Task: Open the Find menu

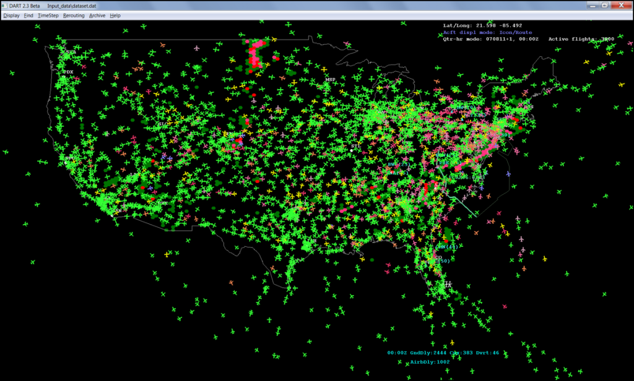Action: coord(28,15)
